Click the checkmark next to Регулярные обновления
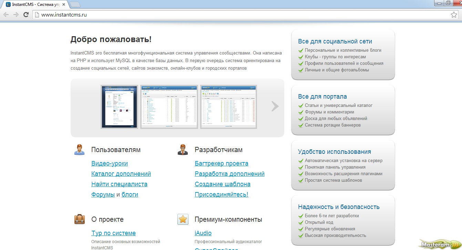The height and width of the screenshot is (250, 462). point(301,229)
